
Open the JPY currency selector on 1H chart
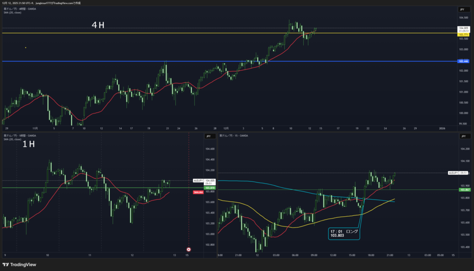point(209,136)
